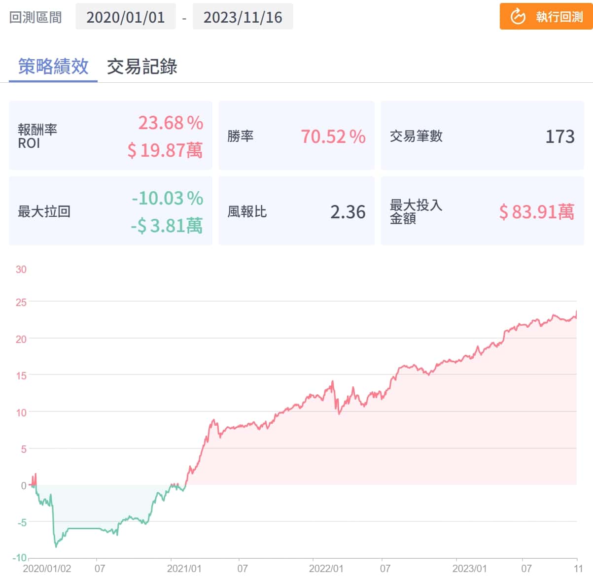Click the 2021/01 marker on the chart axis
This screenshot has width=593, height=578.
pos(183,569)
